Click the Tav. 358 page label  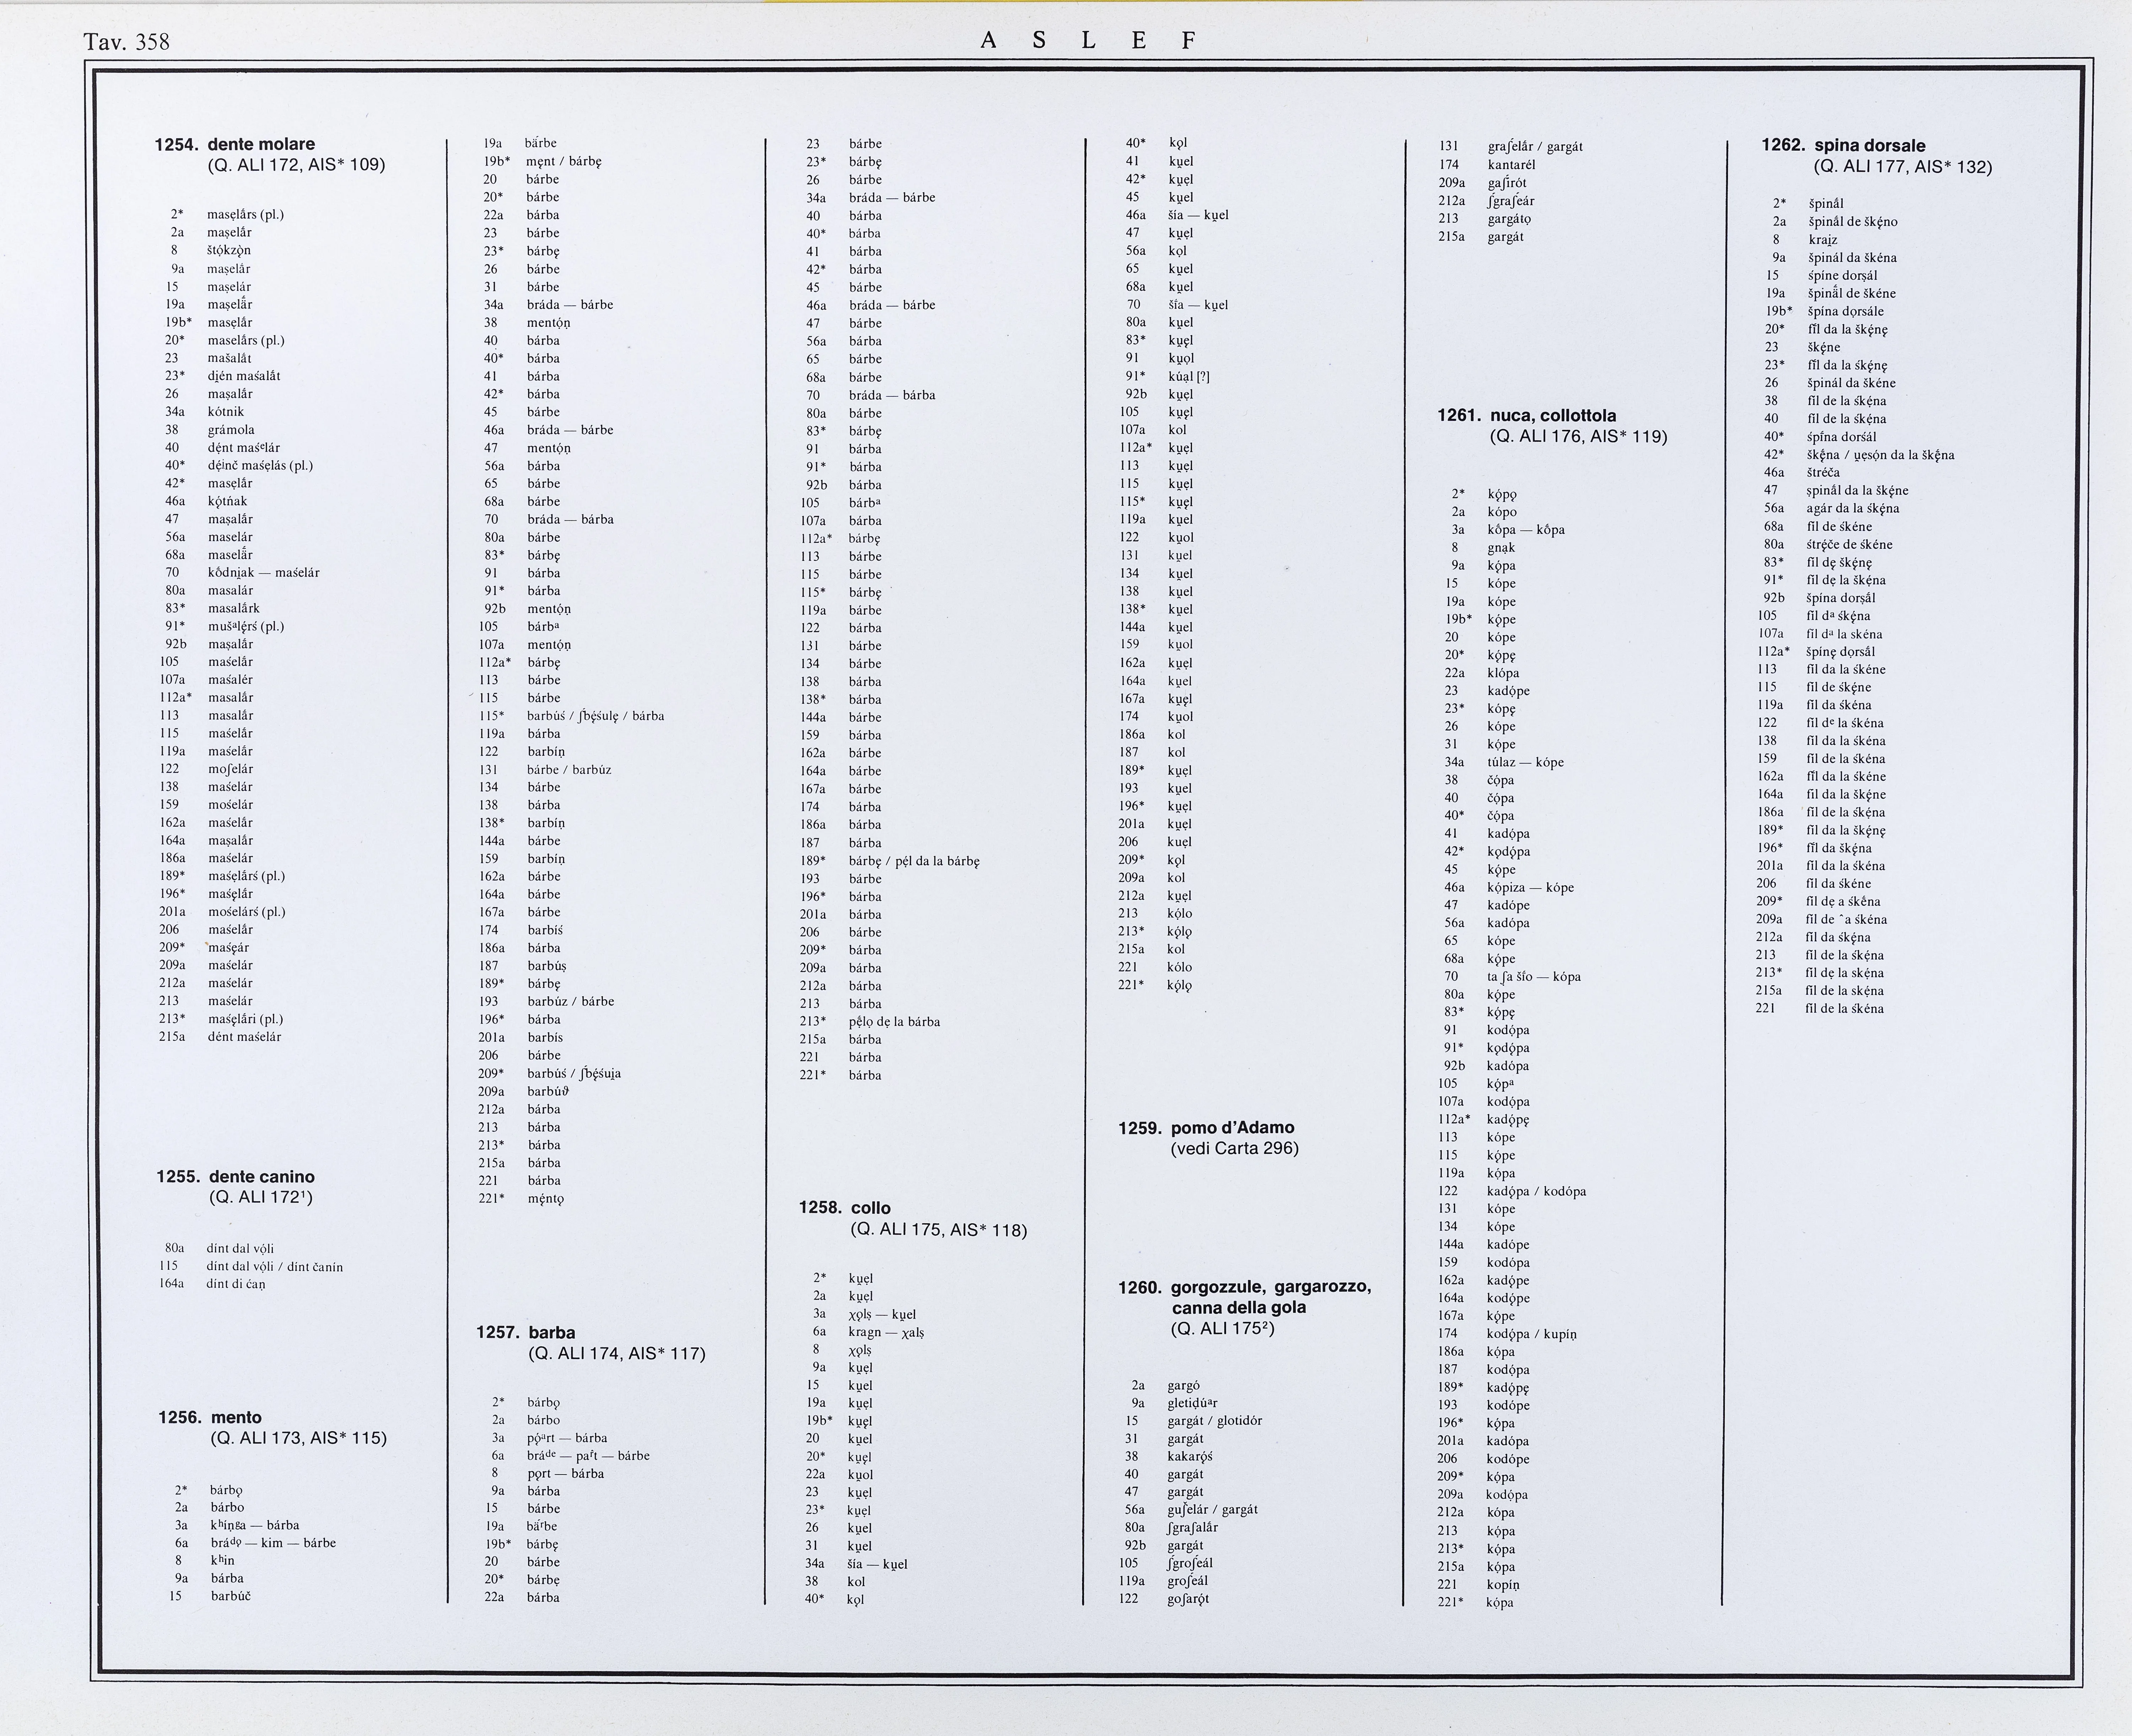(x=127, y=41)
